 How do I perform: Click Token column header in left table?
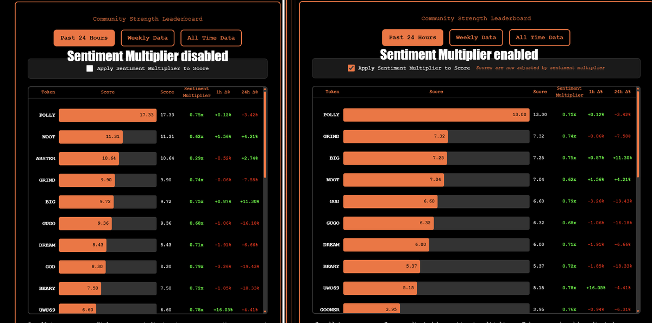(x=48, y=92)
